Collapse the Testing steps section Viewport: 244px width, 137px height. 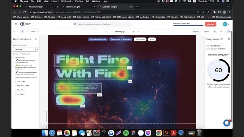click(x=14, y=58)
